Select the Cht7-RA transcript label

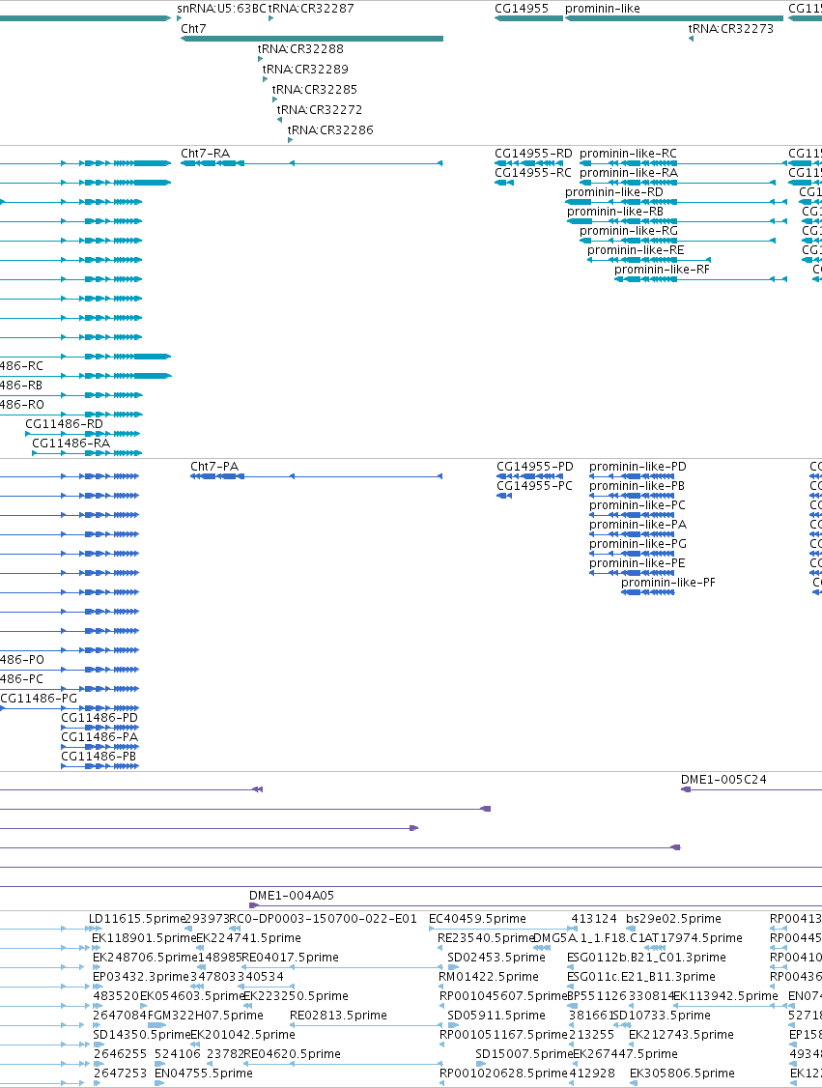(x=206, y=154)
